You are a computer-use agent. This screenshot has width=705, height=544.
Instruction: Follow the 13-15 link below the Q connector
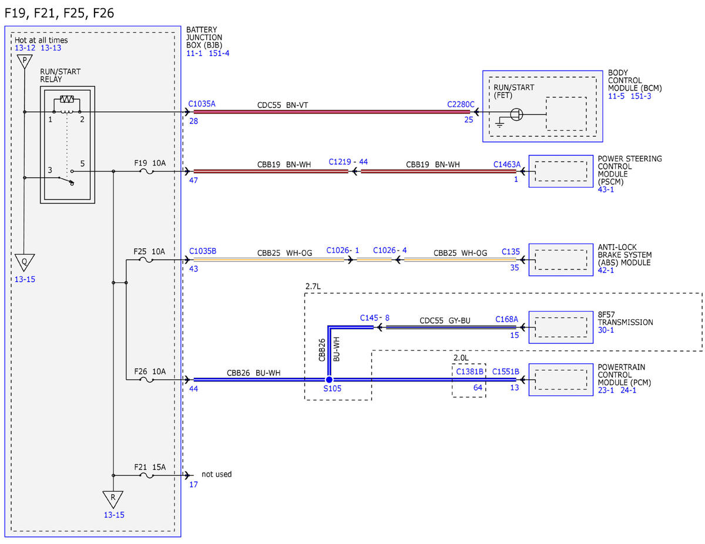click(x=25, y=279)
